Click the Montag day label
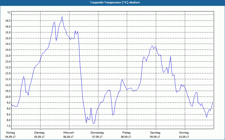Image resolution: width=225 pixels, height=140 pixels. (x=10, y=133)
